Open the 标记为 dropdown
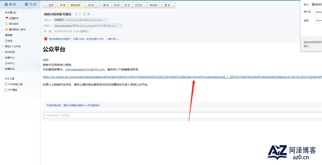The image size is (322, 165). pos(140,5)
